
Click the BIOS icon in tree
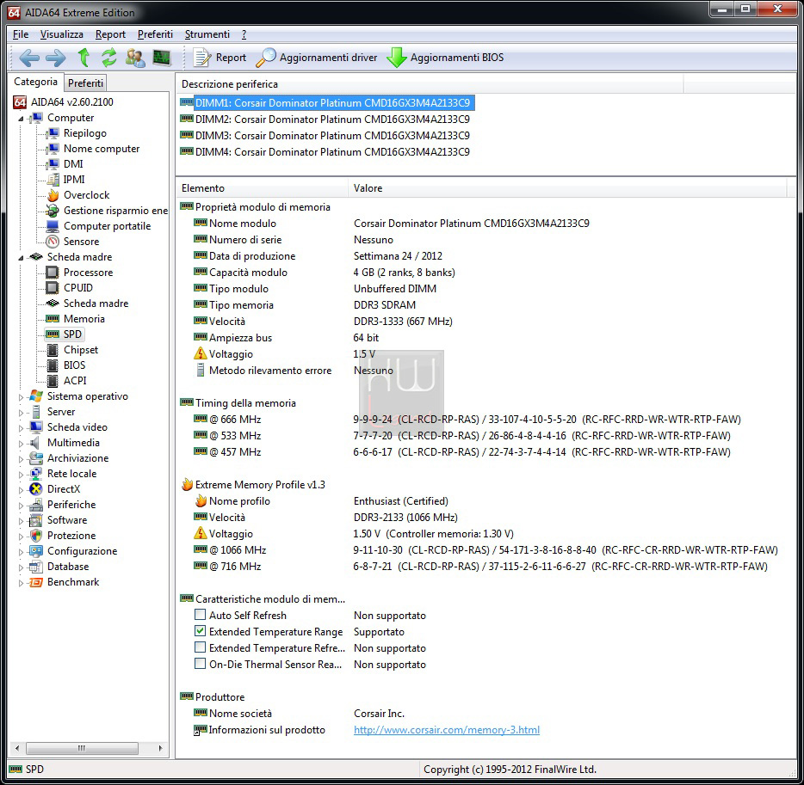(x=53, y=365)
